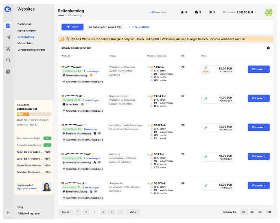Click the wrench tools sidebar icon
Screen dimensions: 280x223
8,49
